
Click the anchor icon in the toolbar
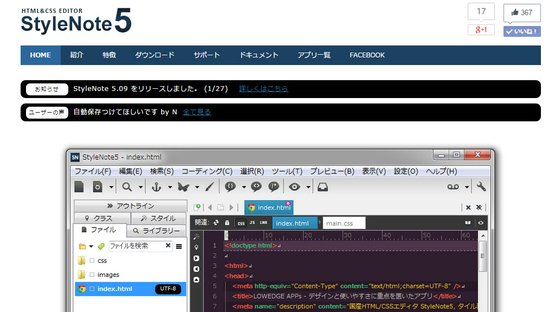click(x=157, y=187)
